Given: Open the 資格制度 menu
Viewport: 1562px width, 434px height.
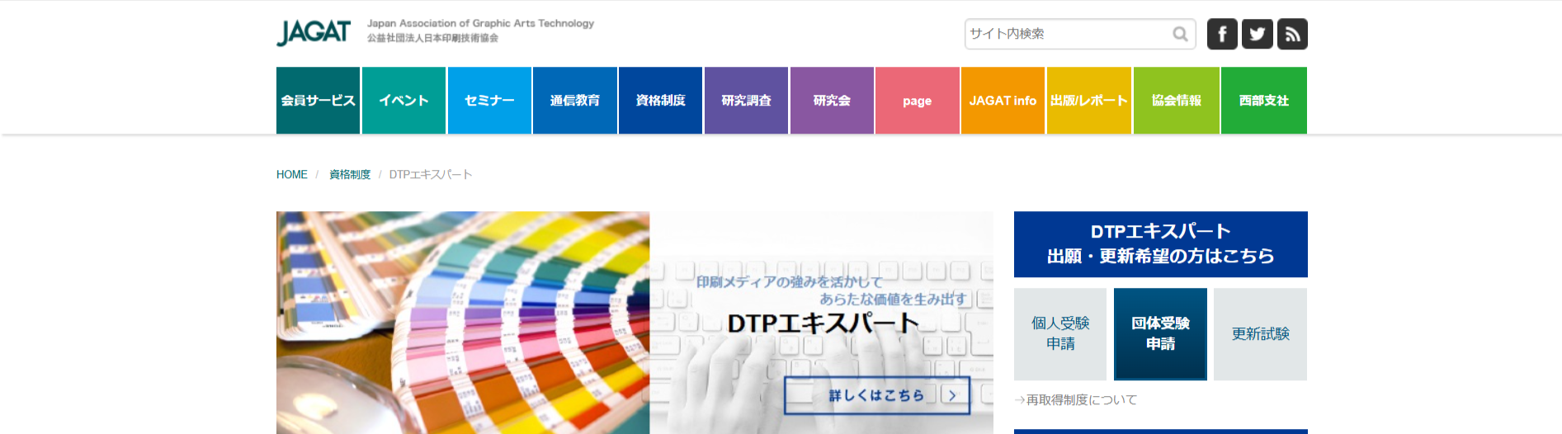Looking at the screenshot, I should click(x=661, y=101).
